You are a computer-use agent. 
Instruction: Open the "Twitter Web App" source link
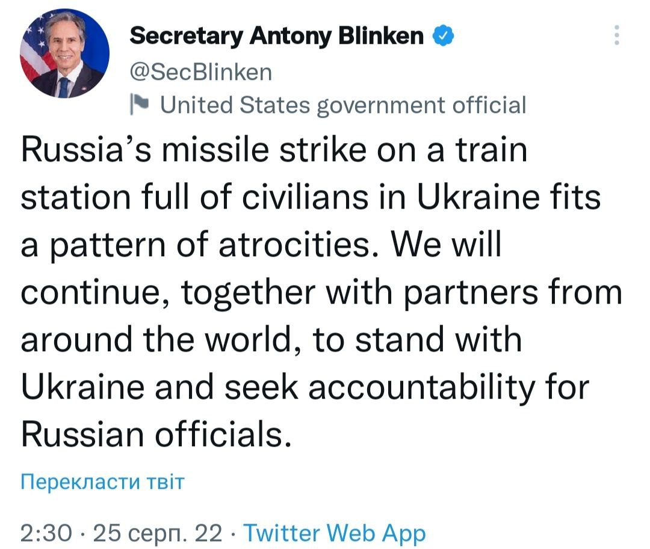(x=336, y=533)
